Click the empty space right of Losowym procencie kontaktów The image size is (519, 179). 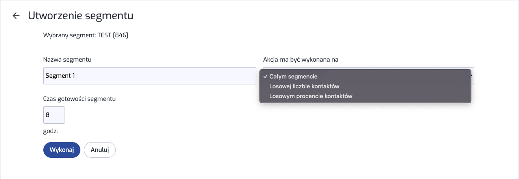(411, 96)
